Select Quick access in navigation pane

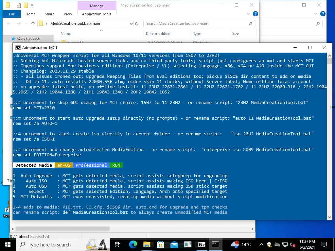click(28, 39)
